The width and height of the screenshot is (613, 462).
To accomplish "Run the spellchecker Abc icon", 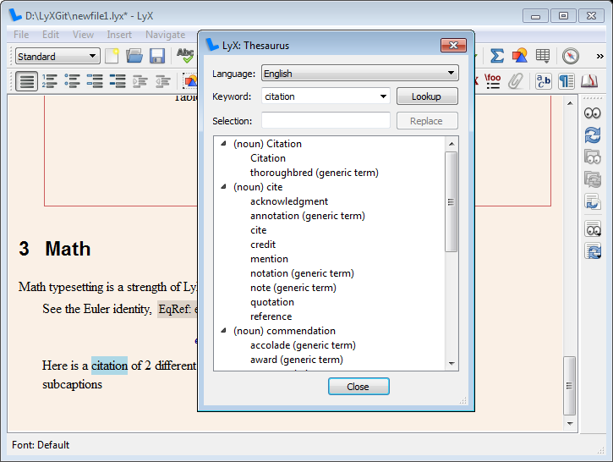I will tap(185, 56).
